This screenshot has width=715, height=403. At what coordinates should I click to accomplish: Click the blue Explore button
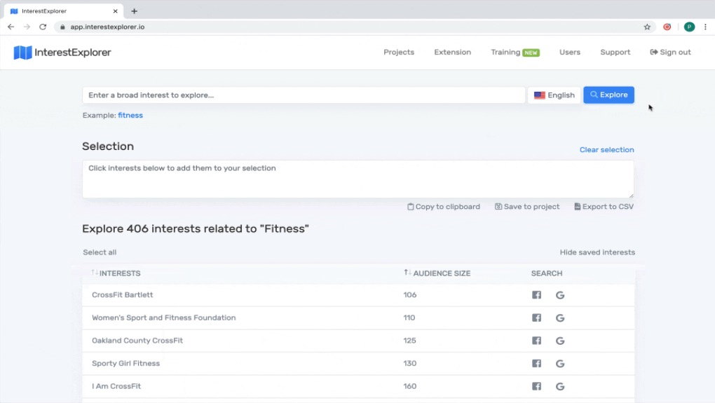pyautogui.click(x=608, y=95)
